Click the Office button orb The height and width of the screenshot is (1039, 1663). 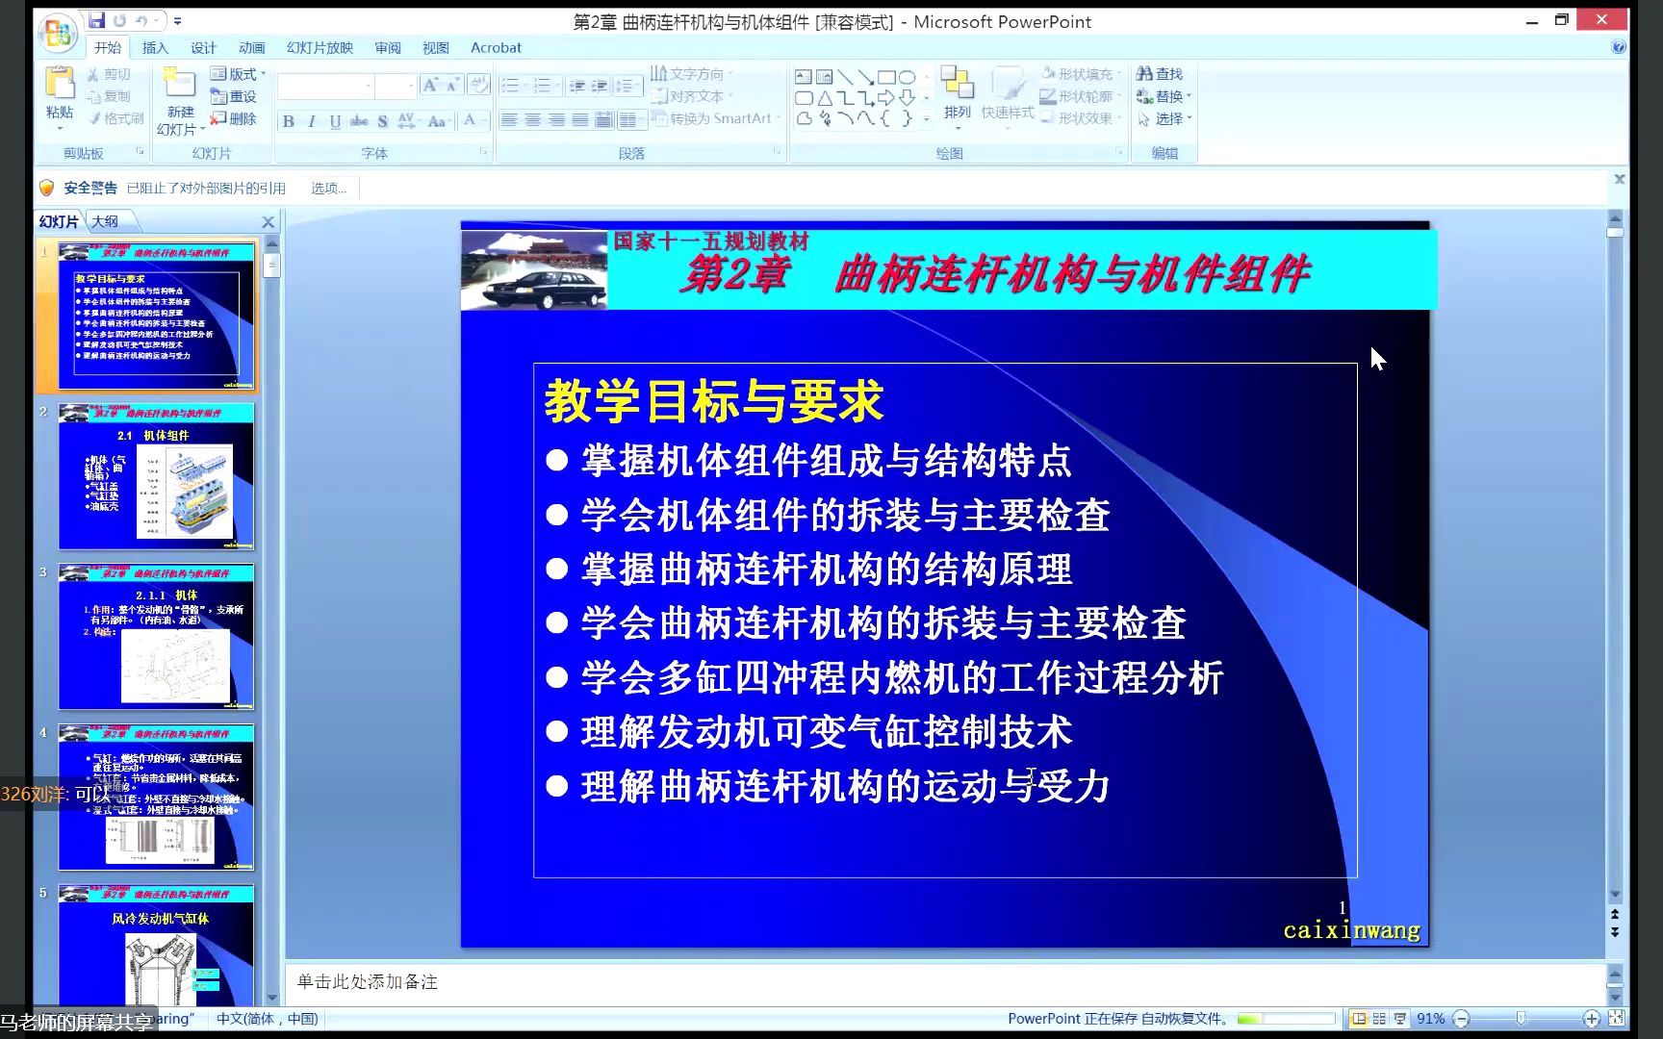pos(57,34)
